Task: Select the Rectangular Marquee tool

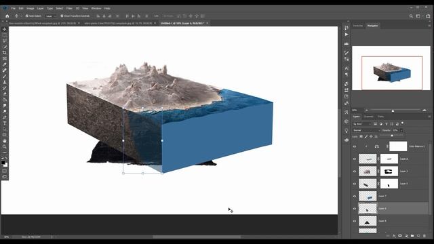Action: pos(5,35)
